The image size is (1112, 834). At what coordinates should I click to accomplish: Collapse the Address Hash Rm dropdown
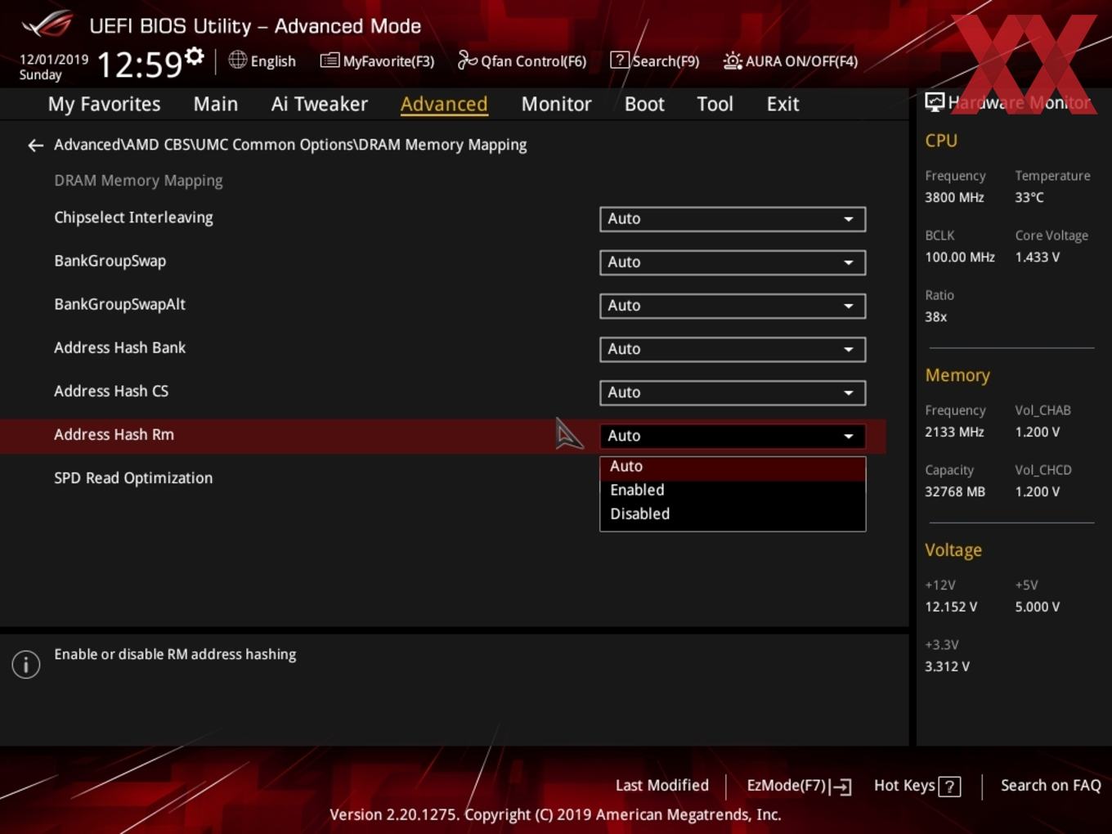pyautogui.click(x=733, y=436)
